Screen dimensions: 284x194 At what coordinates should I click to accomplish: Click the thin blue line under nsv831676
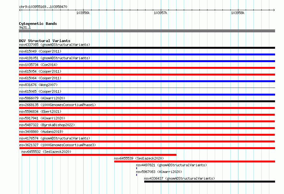point(147,88)
